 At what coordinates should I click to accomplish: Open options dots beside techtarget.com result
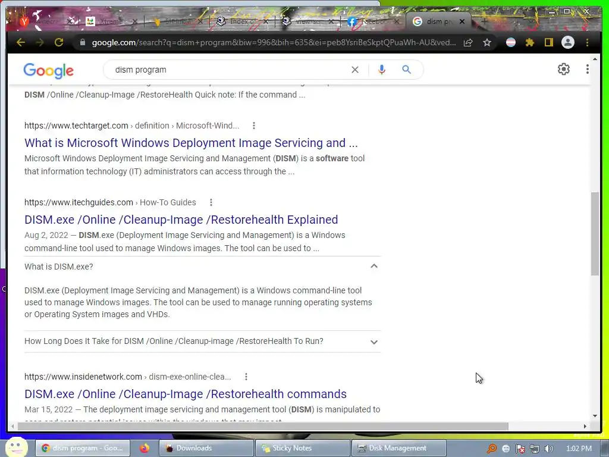(x=253, y=126)
